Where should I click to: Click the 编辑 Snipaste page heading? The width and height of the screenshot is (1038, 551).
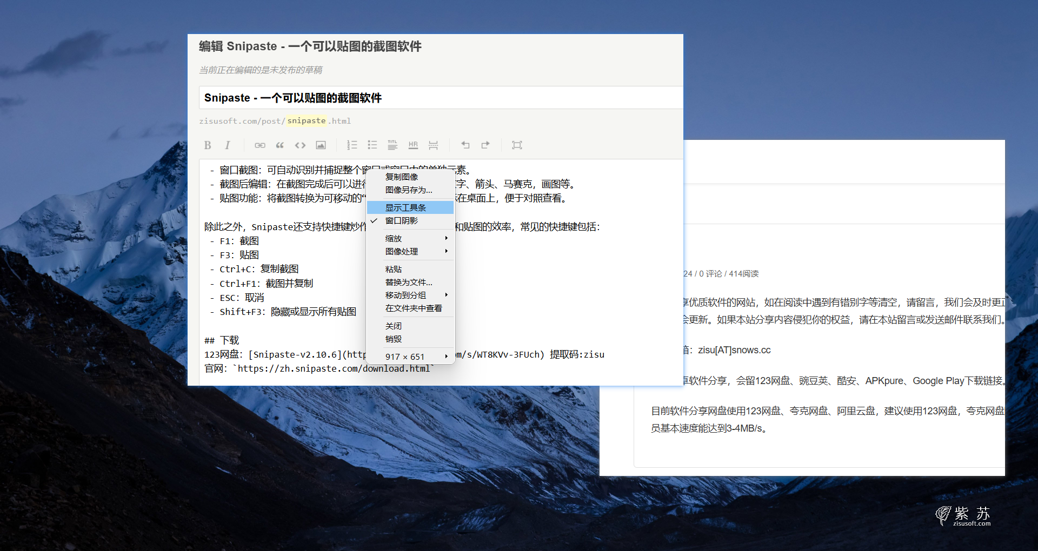[x=310, y=46]
